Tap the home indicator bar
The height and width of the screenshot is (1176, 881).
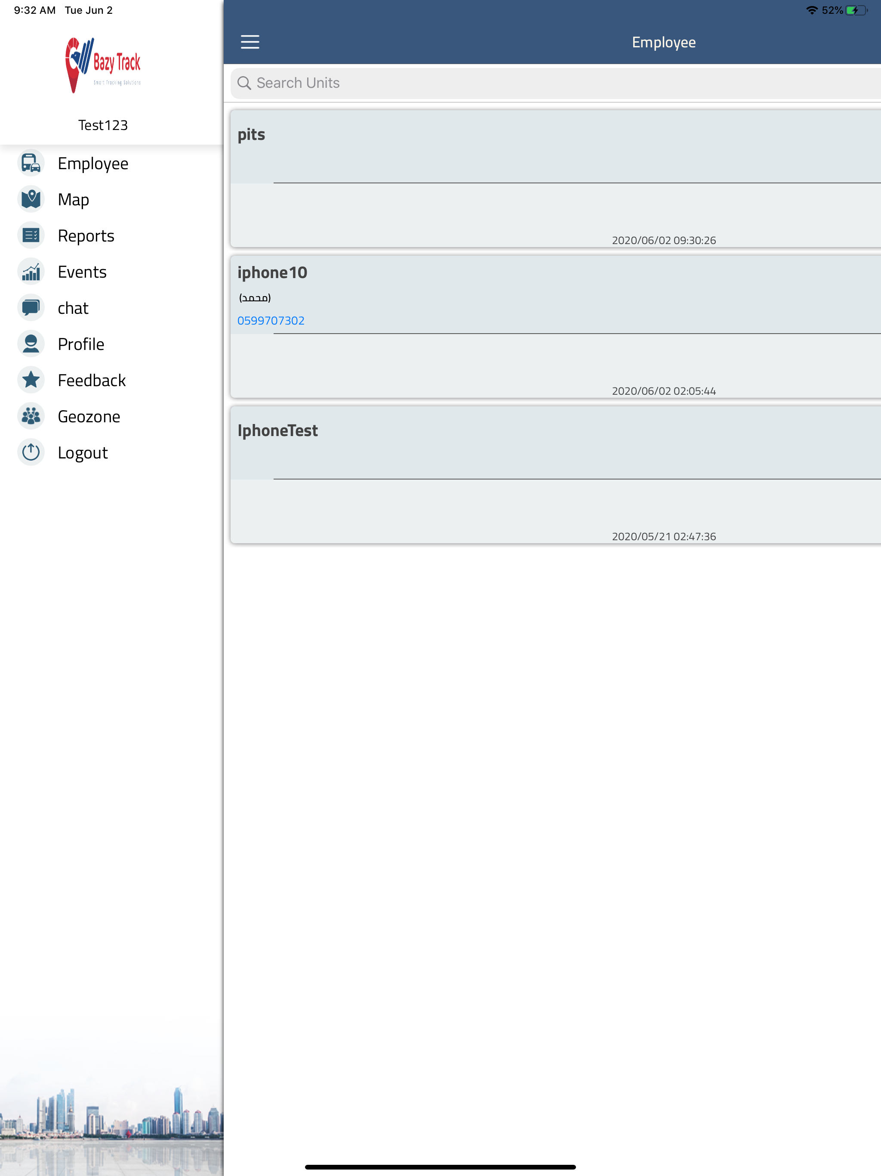click(x=440, y=1167)
